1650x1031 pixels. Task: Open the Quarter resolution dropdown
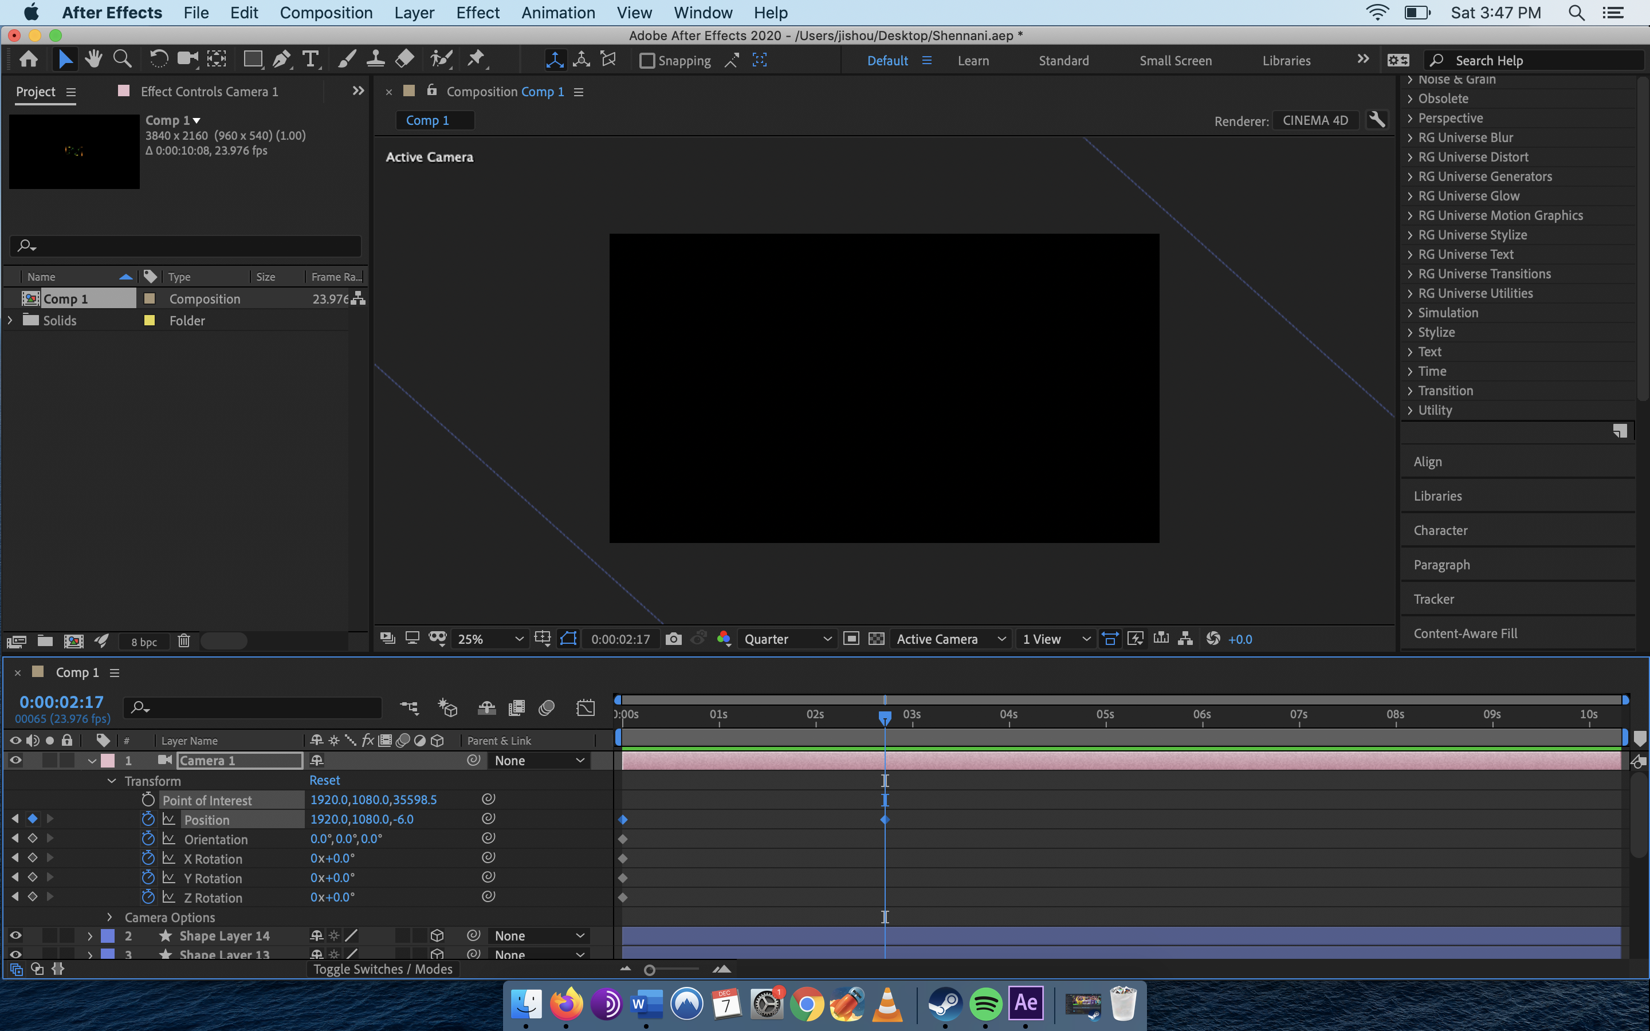coord(787,639)
